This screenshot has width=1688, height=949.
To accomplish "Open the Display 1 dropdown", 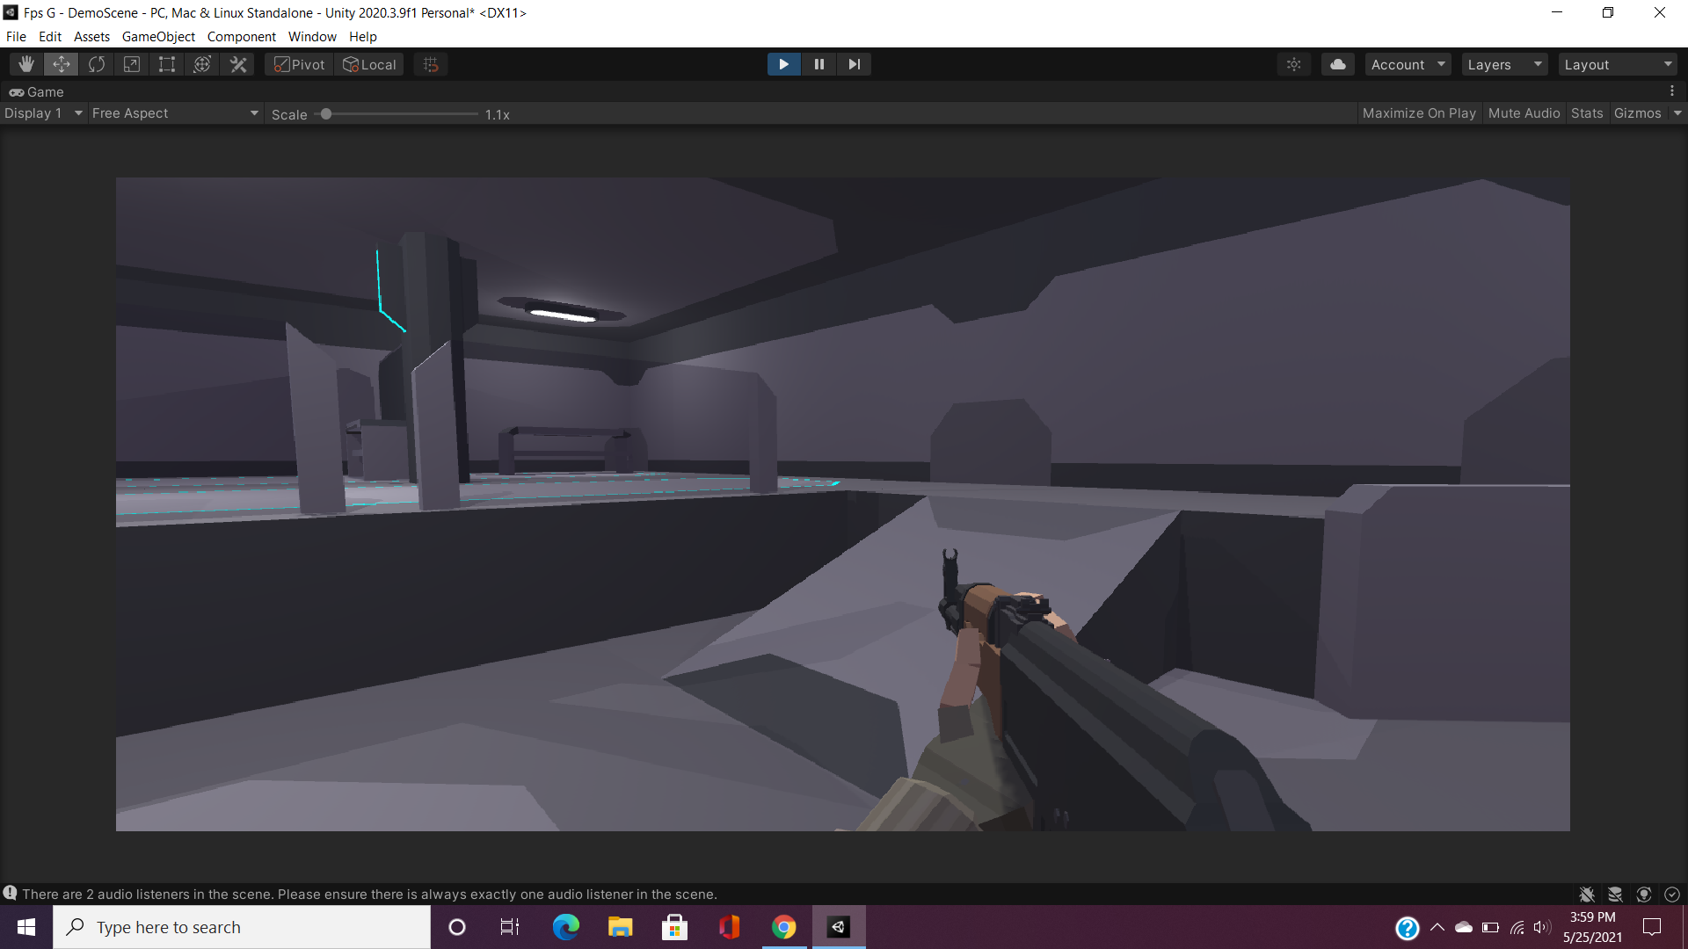I will pos(42,113).
